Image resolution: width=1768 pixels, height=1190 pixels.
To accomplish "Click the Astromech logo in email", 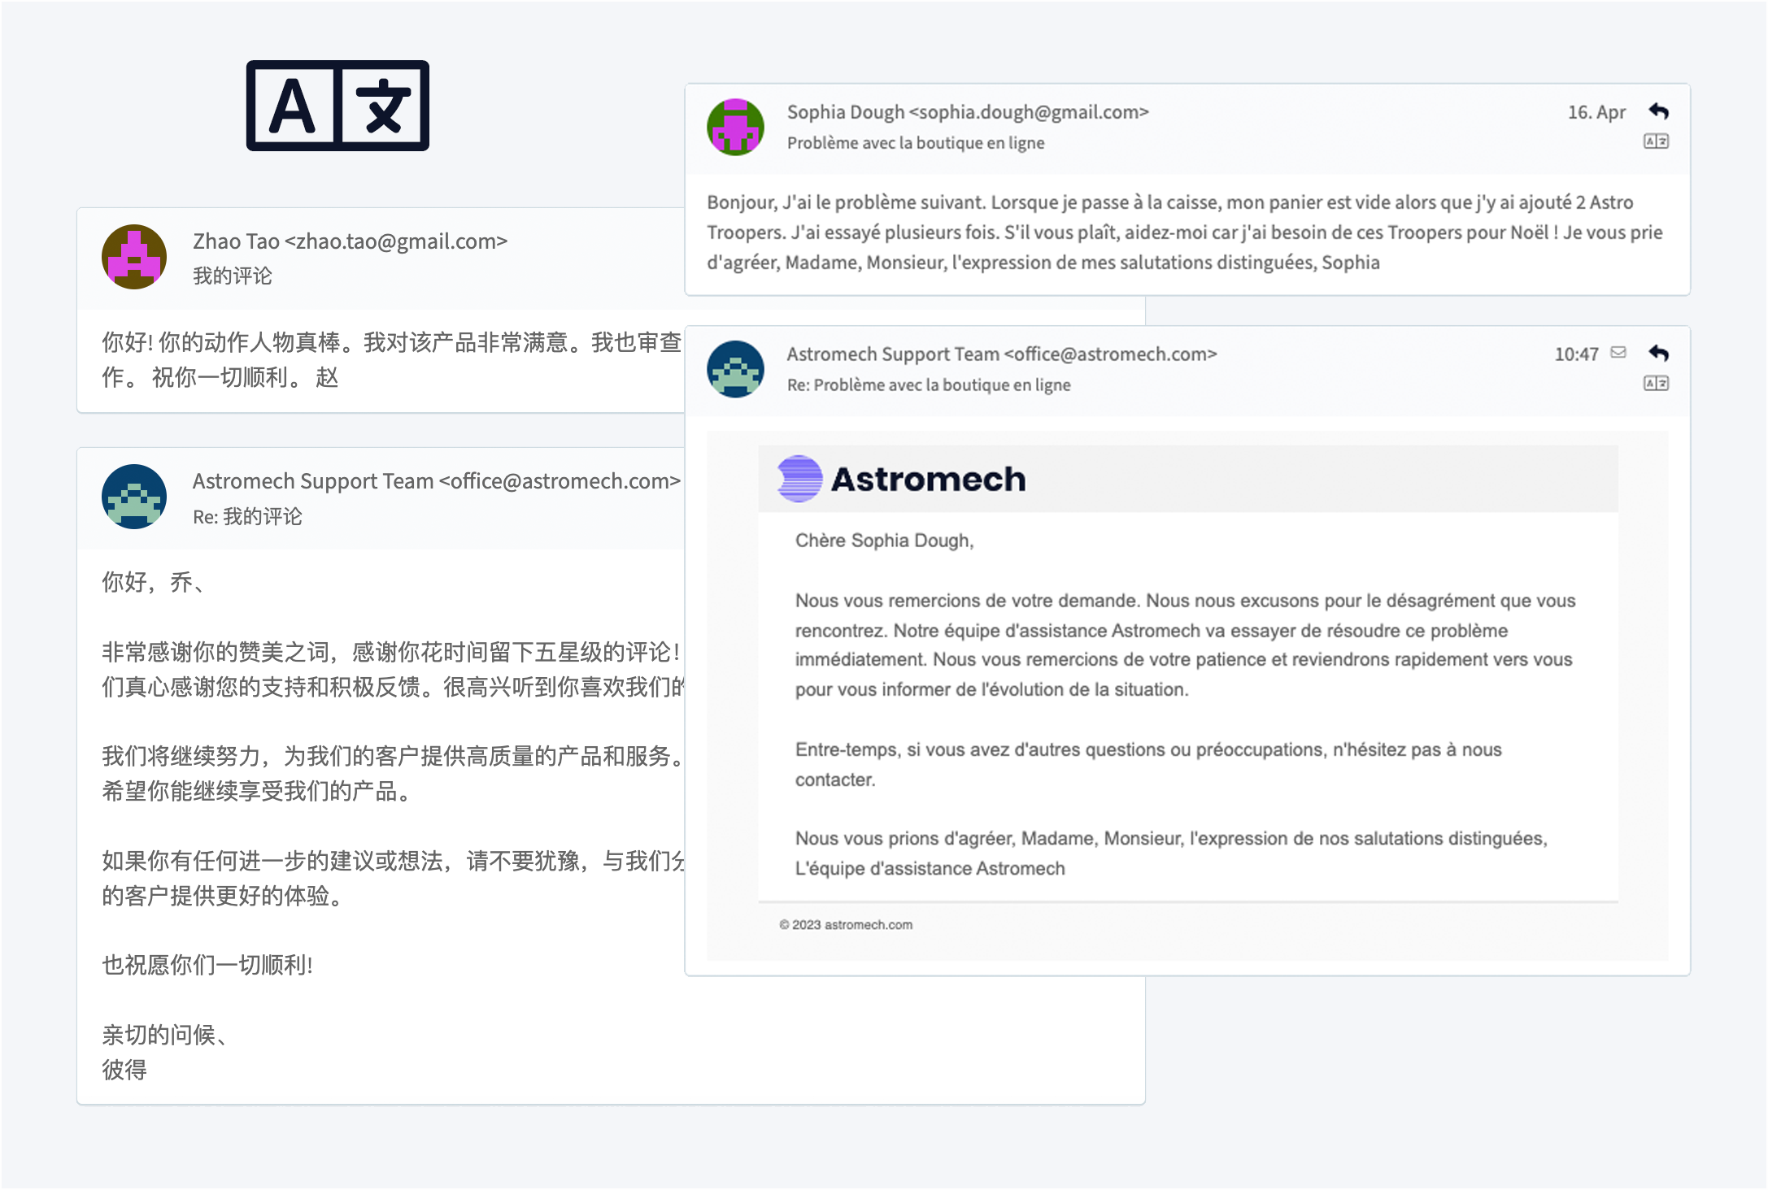I will (x=901, y=479).
